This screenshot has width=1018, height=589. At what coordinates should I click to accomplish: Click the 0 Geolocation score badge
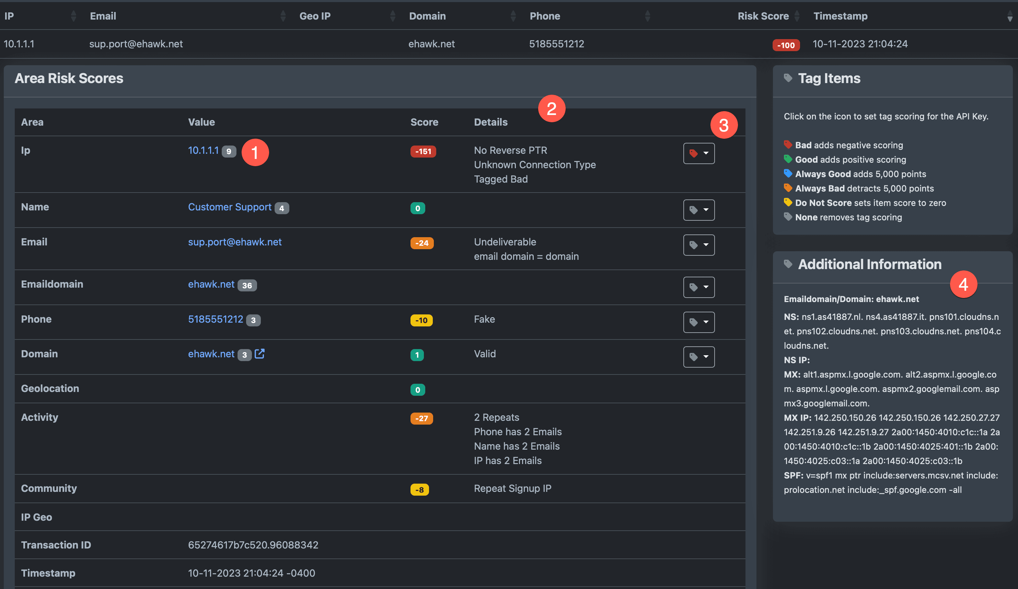click(417, 390)
